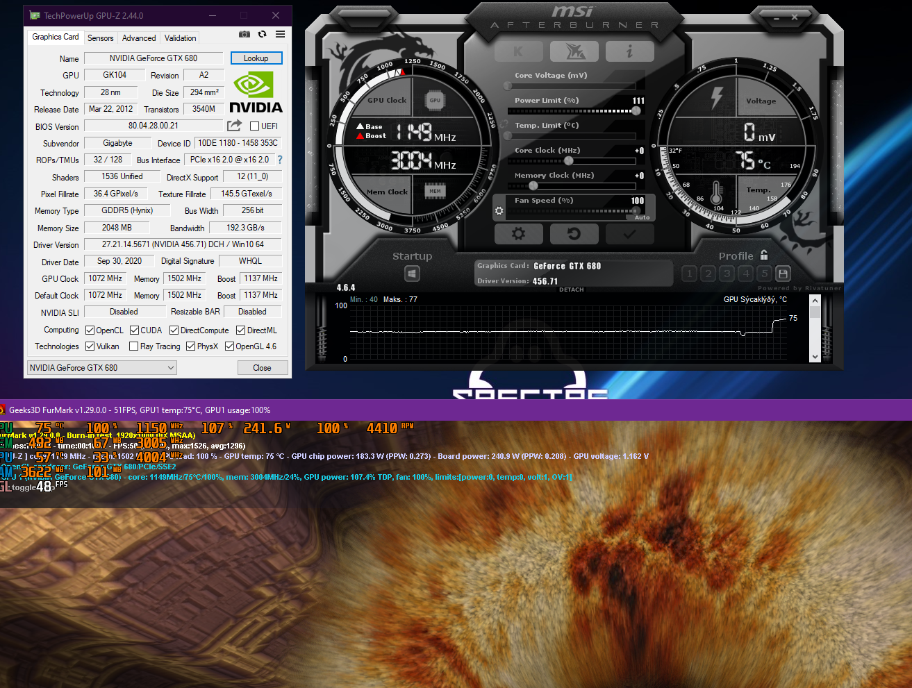Open Afterburner settings gear button
The height and width of the screenshot is (688, 912).
518,234
